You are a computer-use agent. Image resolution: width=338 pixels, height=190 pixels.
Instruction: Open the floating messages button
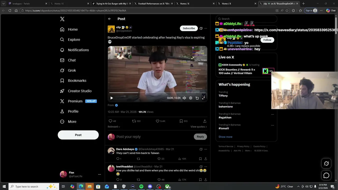coord(326,175)
